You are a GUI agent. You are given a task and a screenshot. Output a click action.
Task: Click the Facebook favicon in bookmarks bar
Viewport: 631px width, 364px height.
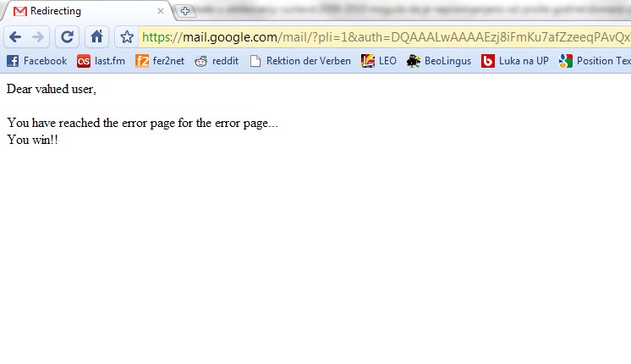pyautogui.click(x=13, y=61)
